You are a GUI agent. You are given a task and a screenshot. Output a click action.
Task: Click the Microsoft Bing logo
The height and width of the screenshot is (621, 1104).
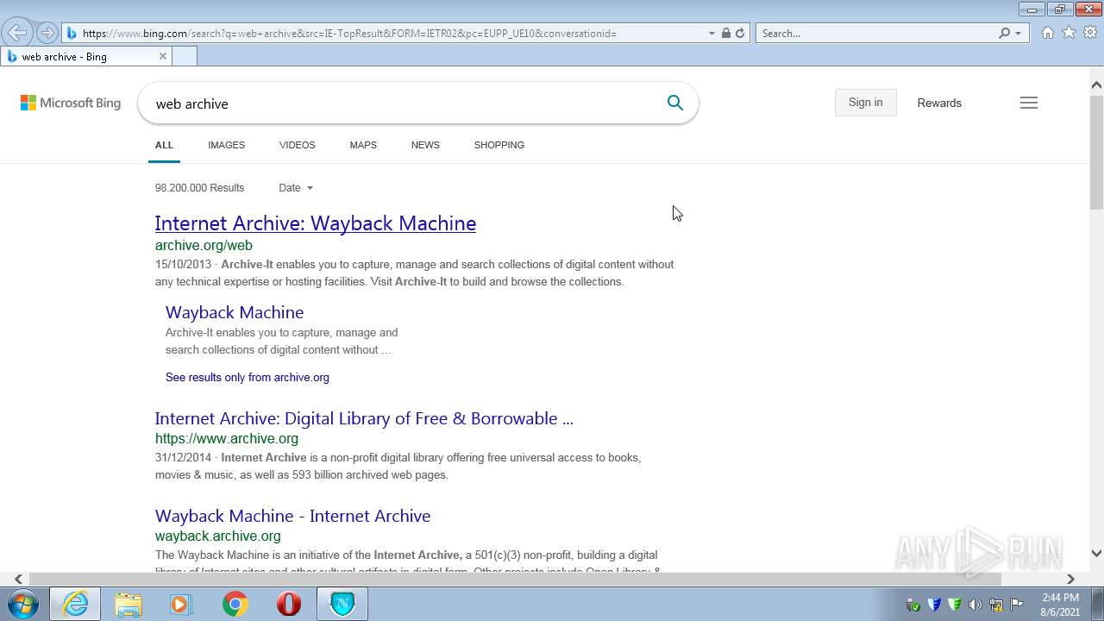[71, 103]
